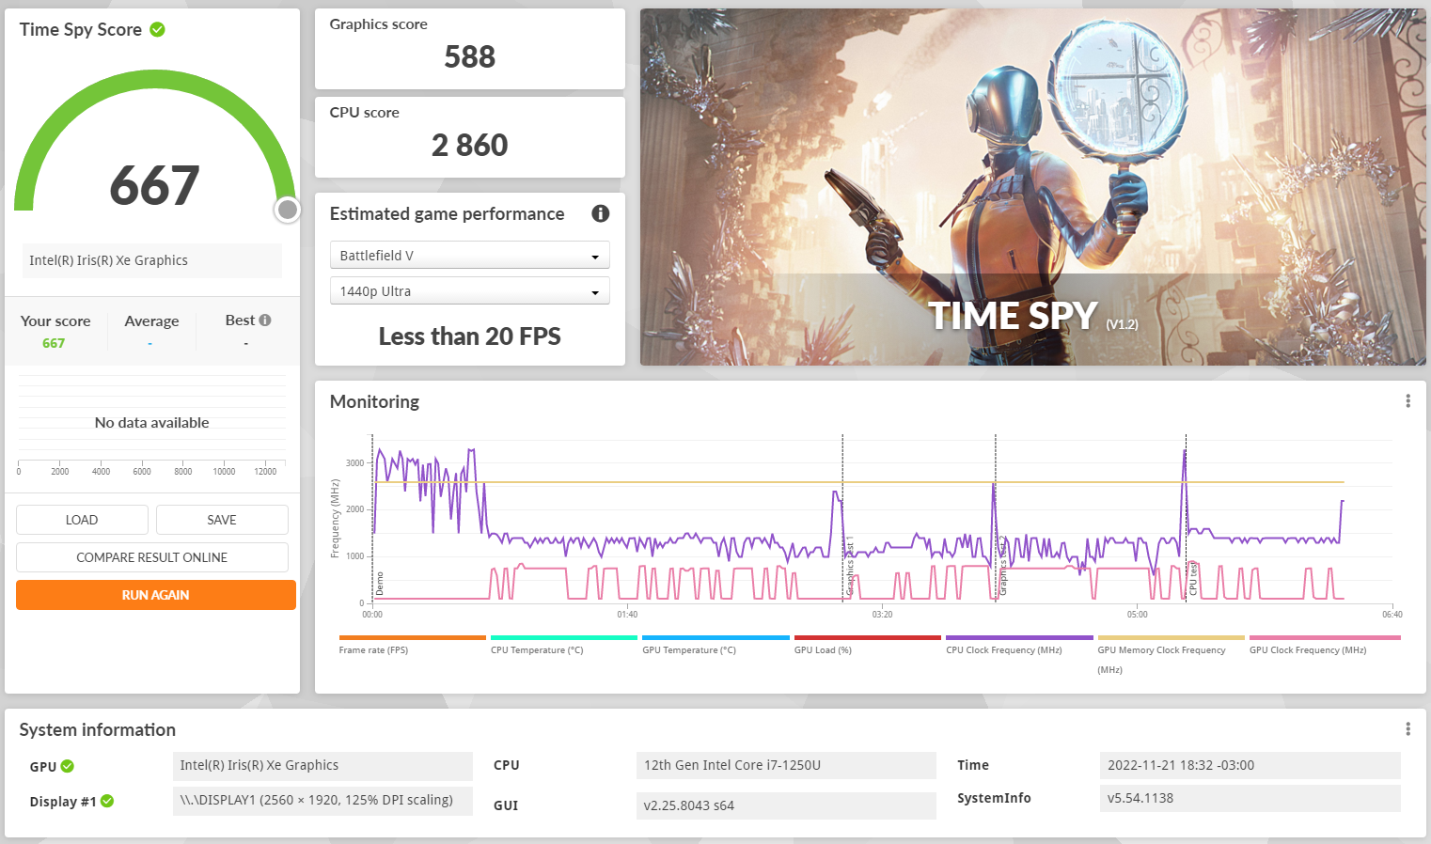
Task: Click the GUI version v2.25.8043 s64 field
Action: (786, 805)
